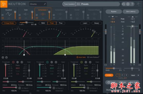Adjust the Width slider handle
Screen dimensions: 143x94
pyautogui.click(x=114, y=68)
